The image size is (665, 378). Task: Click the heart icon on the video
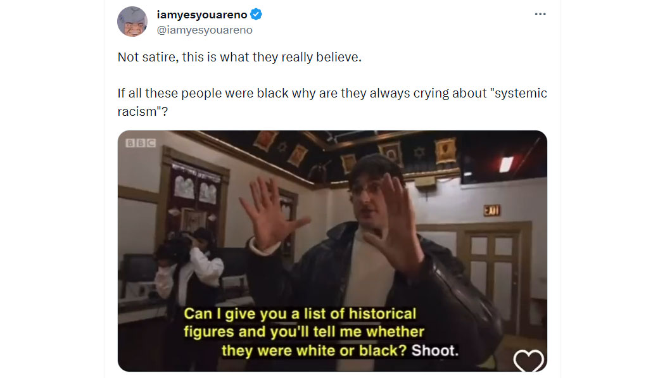[528, 361]
